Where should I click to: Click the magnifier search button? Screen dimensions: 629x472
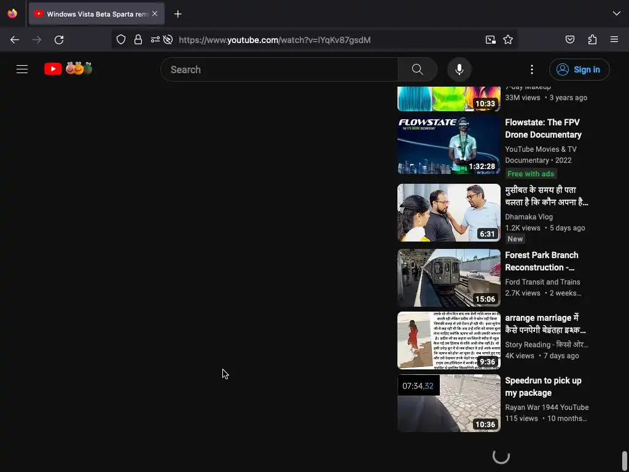pyautogui.click(x=418, y=69)
